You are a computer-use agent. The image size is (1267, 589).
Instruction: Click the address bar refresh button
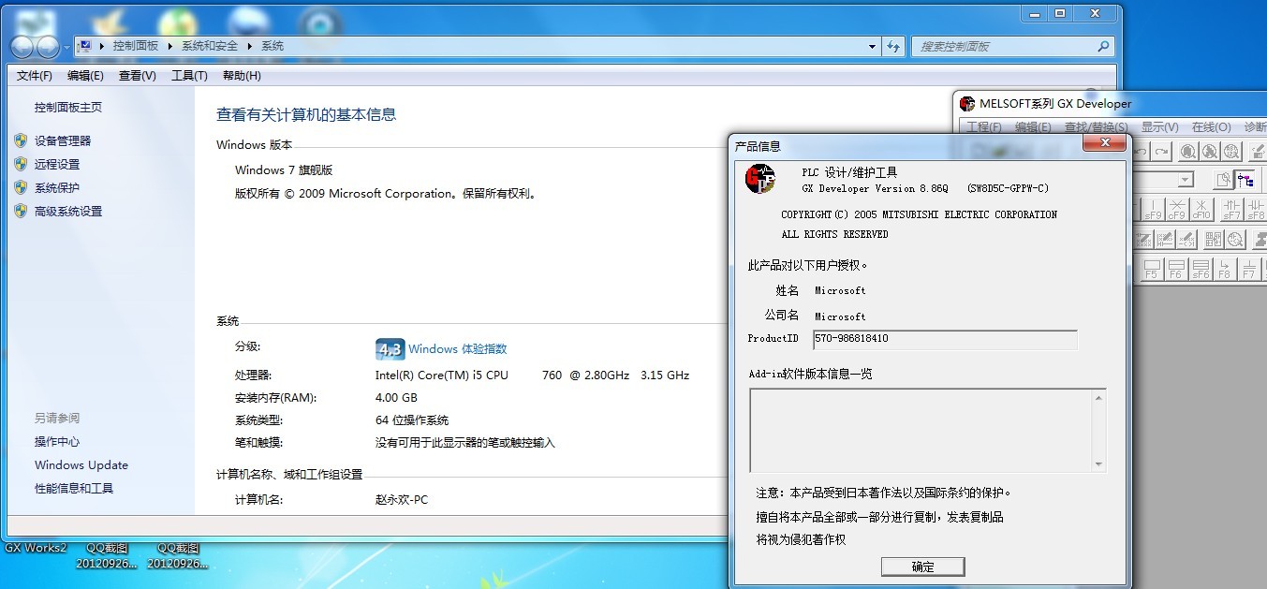point(893,46)
